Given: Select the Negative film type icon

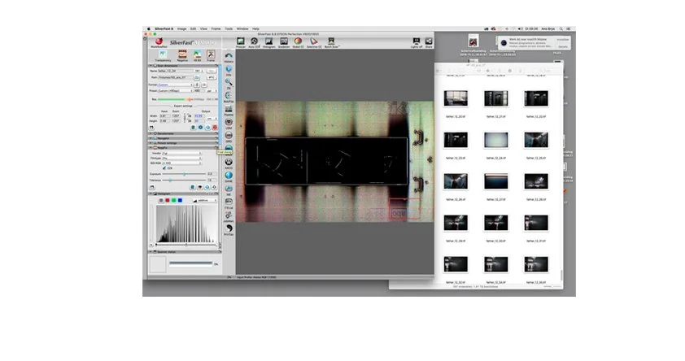Looking at the screenshot, I should click(182, 55).
